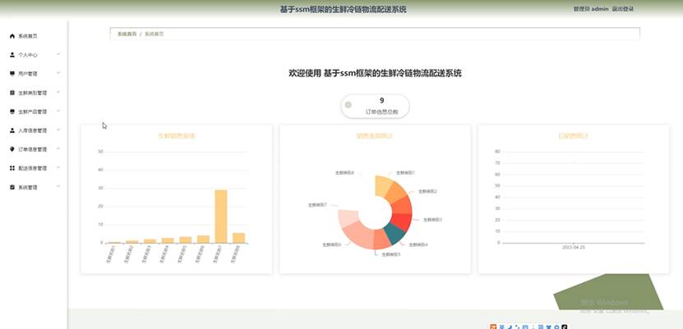
Task: Click the donut chart title
Action: (375, 135)
